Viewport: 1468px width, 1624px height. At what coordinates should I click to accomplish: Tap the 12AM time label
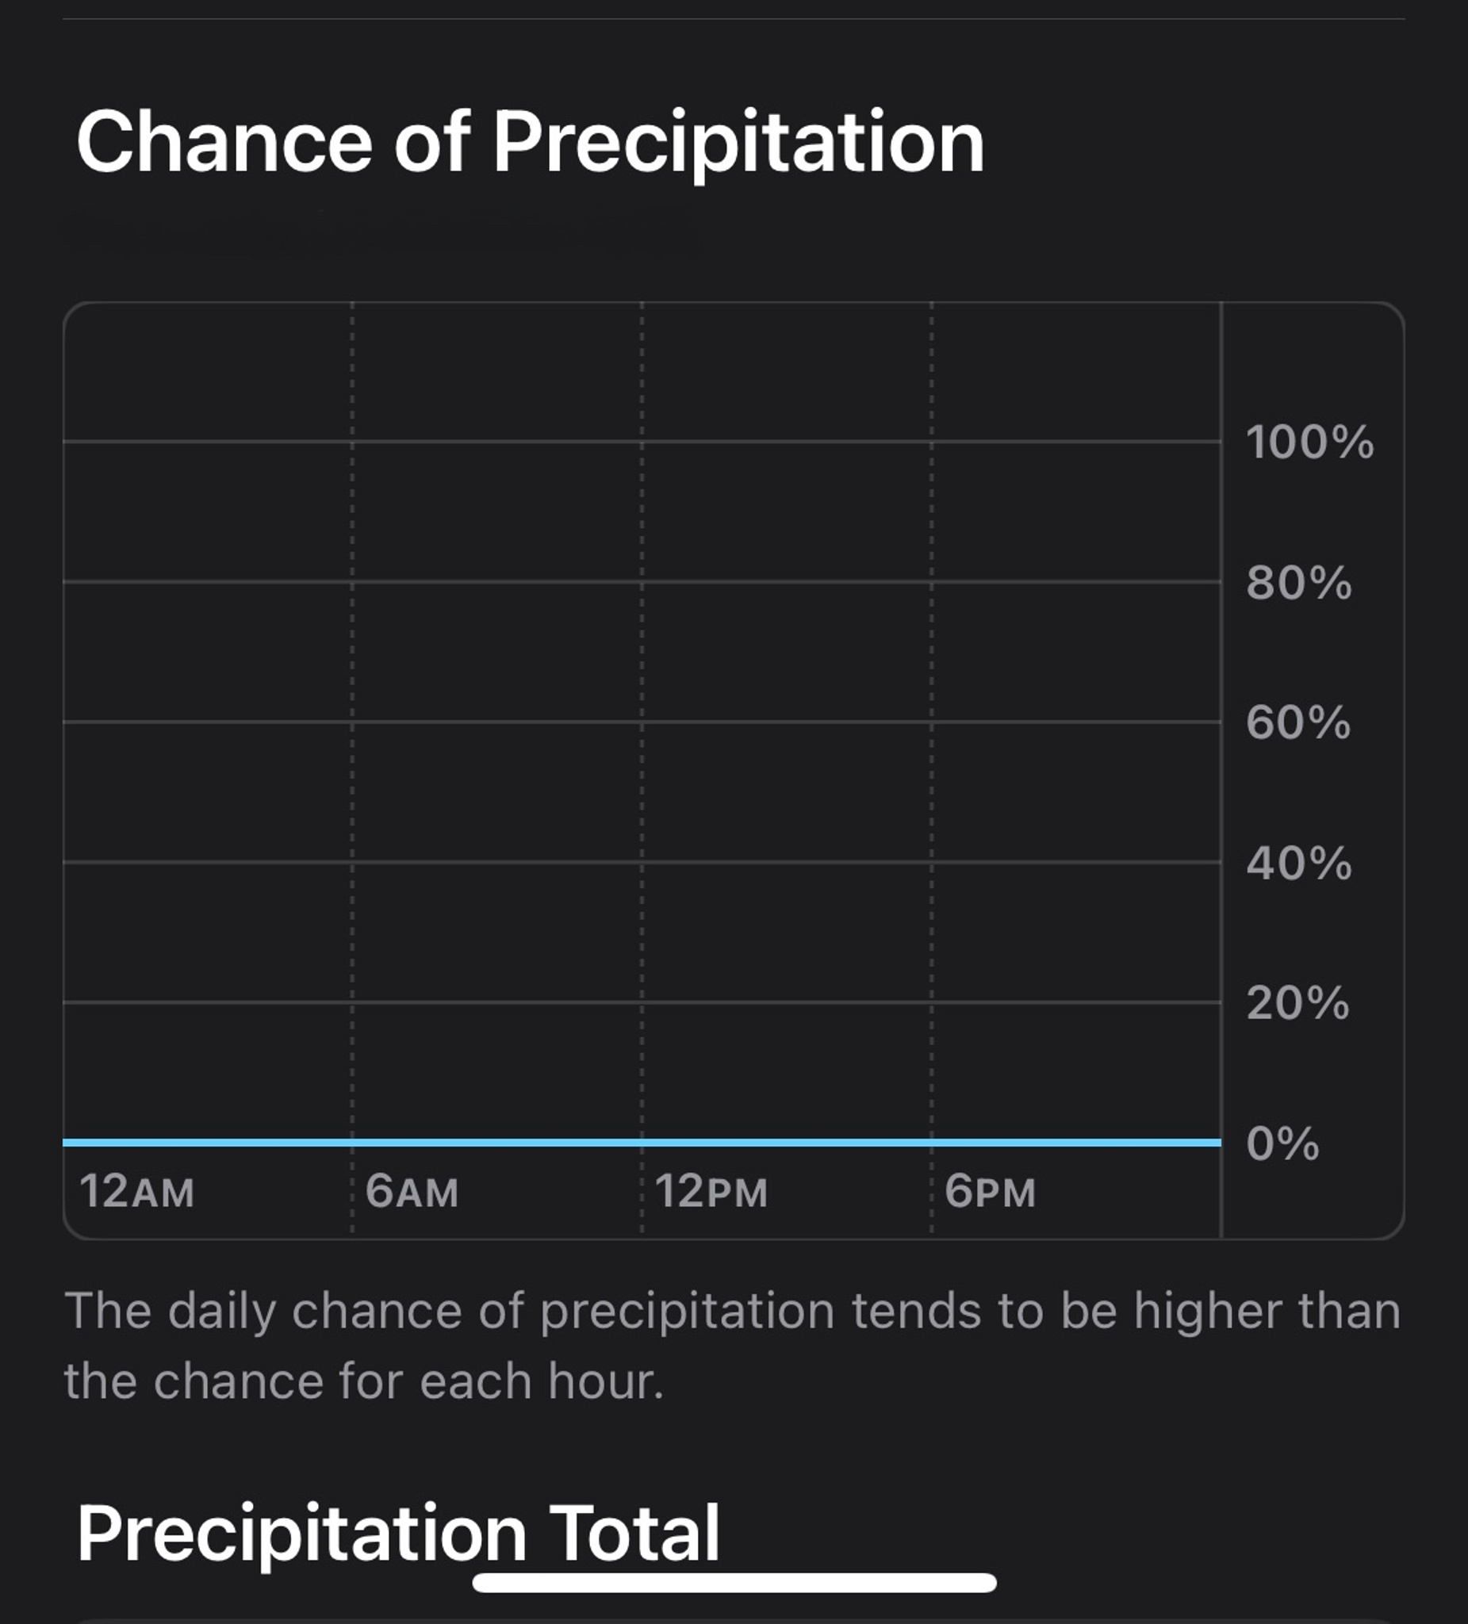(137, 1191)
